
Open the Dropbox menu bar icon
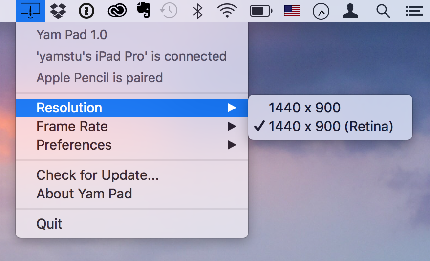[x=58, y=11]
